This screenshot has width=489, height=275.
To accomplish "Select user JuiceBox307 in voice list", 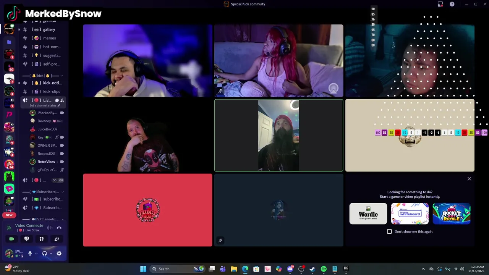I will (x=46, y=129).
